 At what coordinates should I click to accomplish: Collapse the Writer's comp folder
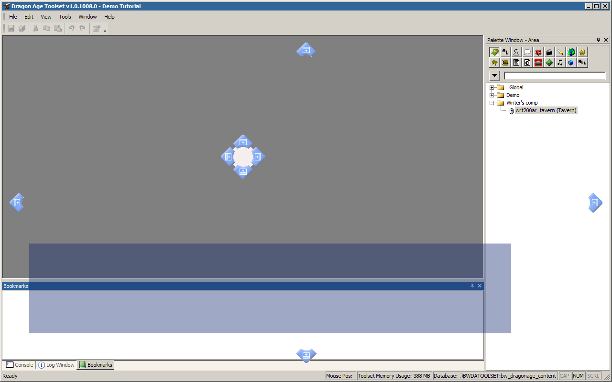point(492,103)
